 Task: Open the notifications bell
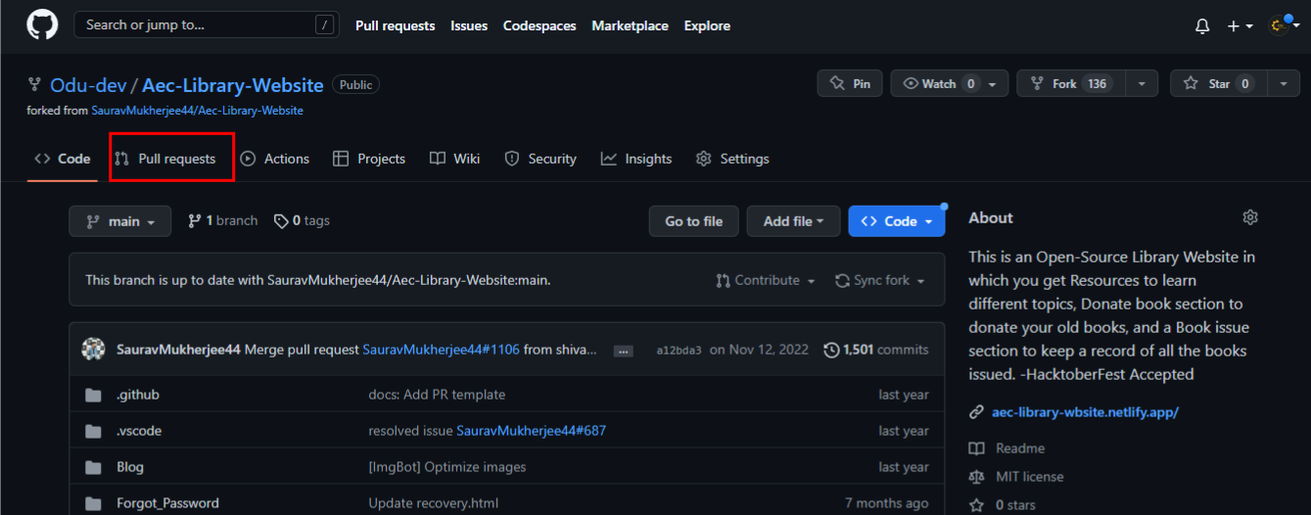(1202, 26)
